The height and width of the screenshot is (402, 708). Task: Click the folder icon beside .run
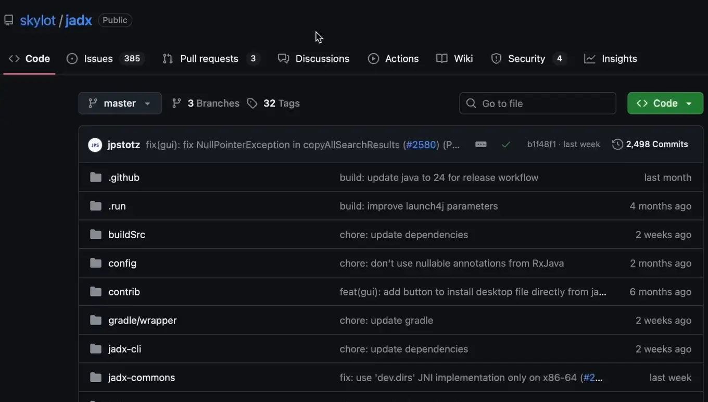pos(96,206)
